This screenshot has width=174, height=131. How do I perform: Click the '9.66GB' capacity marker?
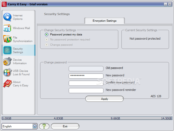point(115,118)
